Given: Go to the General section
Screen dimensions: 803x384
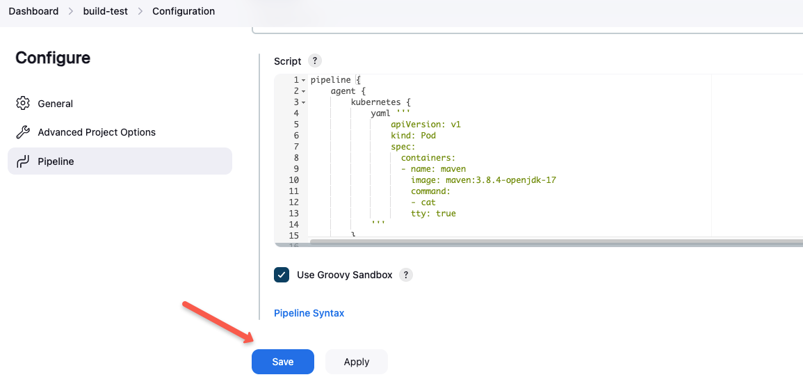Looking at the screenshot, I should pyautogui.click(x=55, y=104).
